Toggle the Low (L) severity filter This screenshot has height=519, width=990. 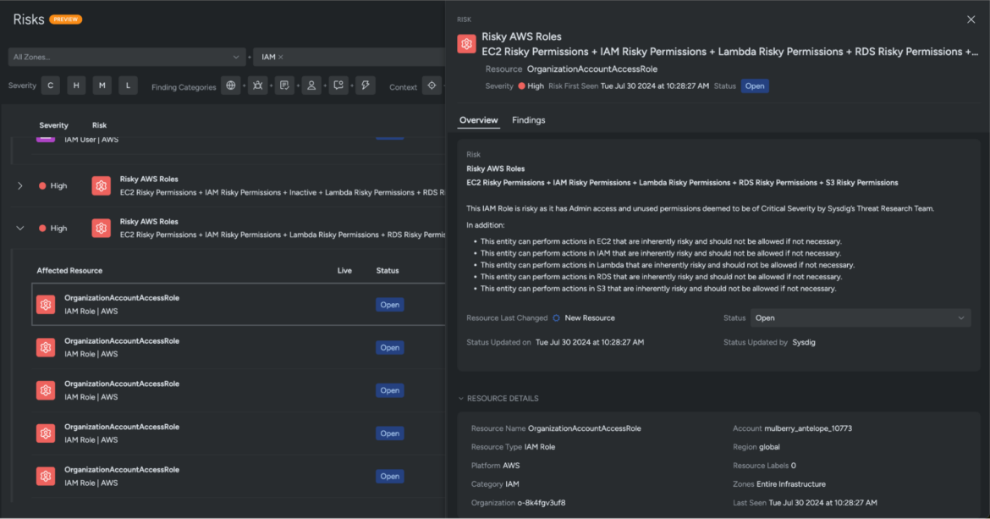pyautogui.click(x=128, y=86)
